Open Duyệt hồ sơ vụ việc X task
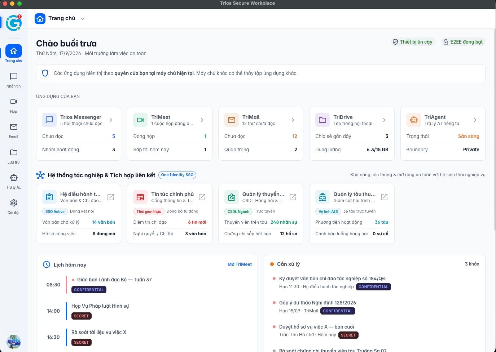 pos(374,331)
